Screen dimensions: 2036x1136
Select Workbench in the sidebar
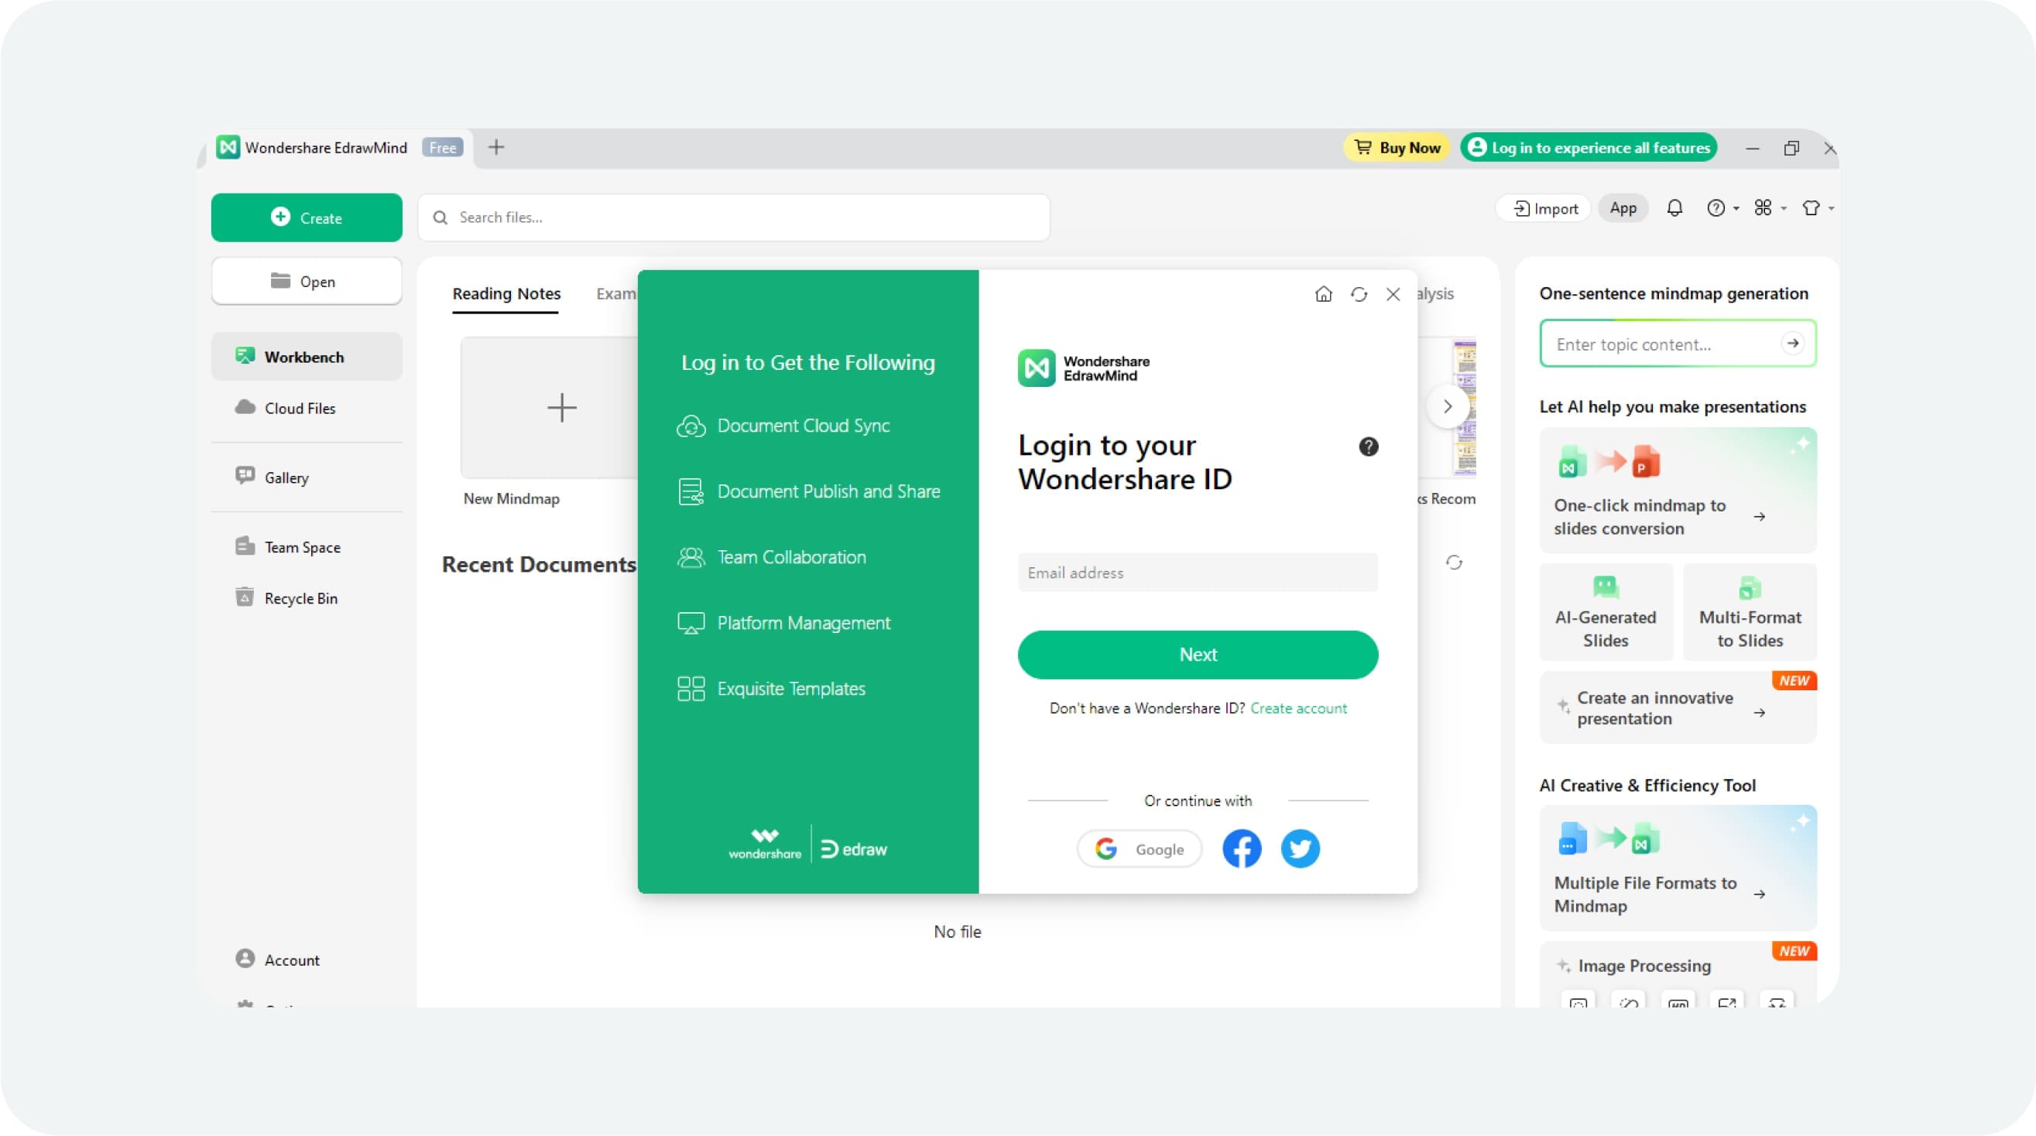[x=306, y=356]
